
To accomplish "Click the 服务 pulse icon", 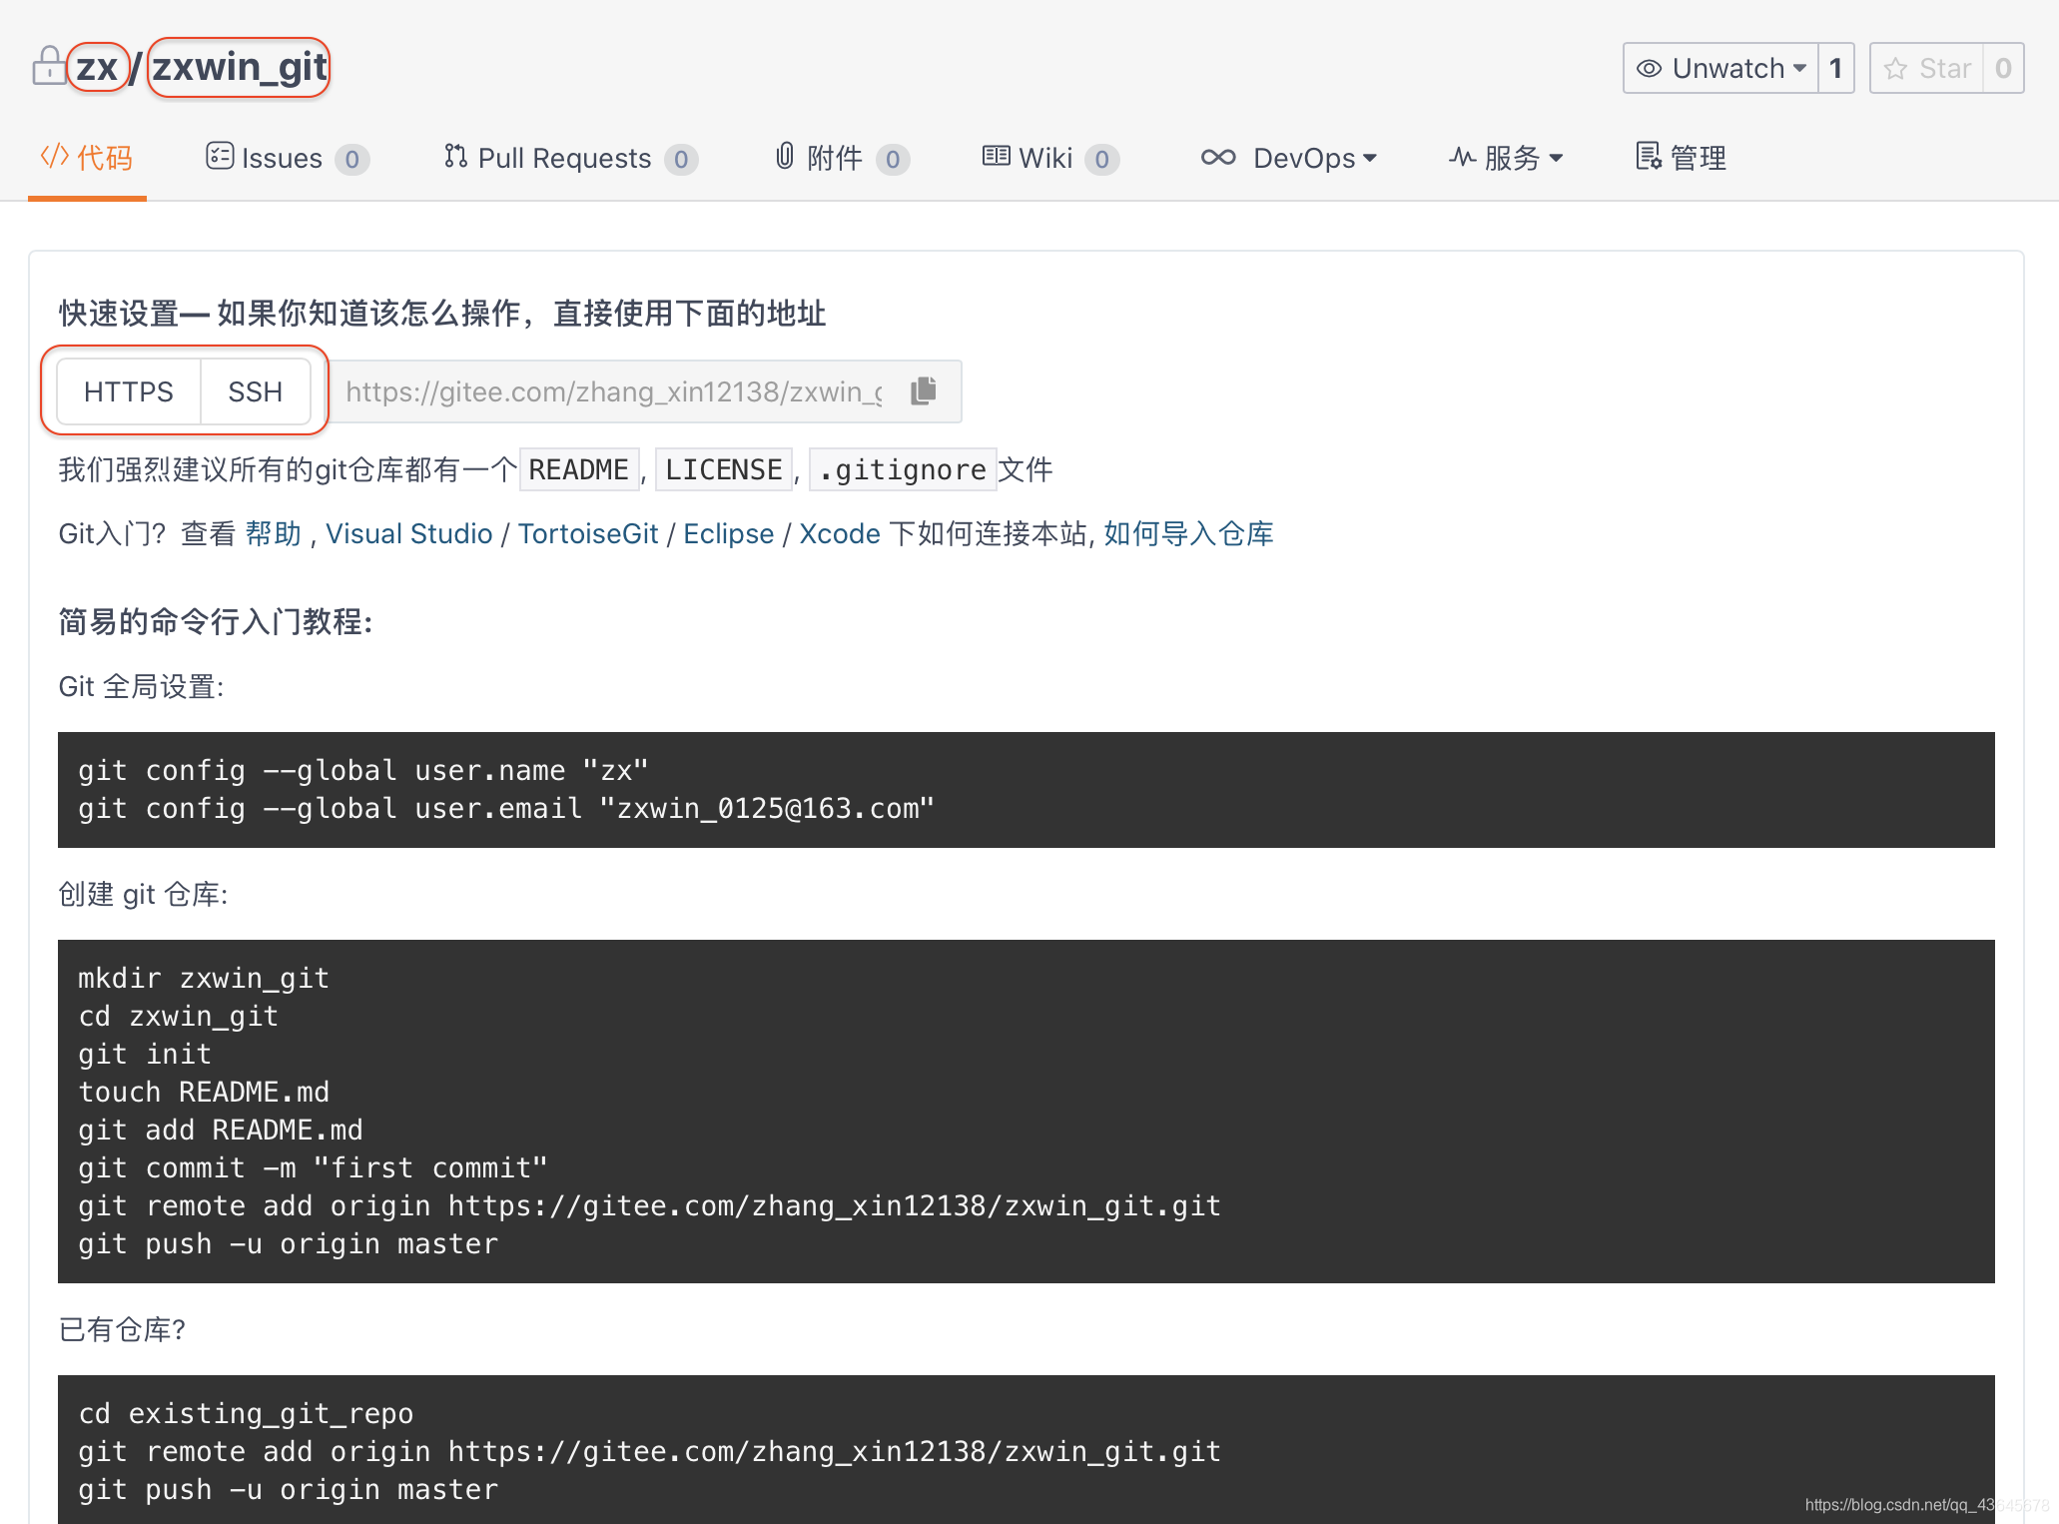I will click(x=1463, y=157).
